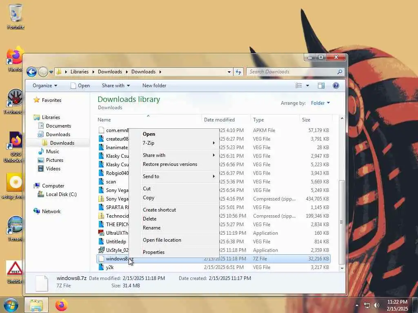Toggle the preview pane icon
Screen dimensions: 418x313
point(321,86)
